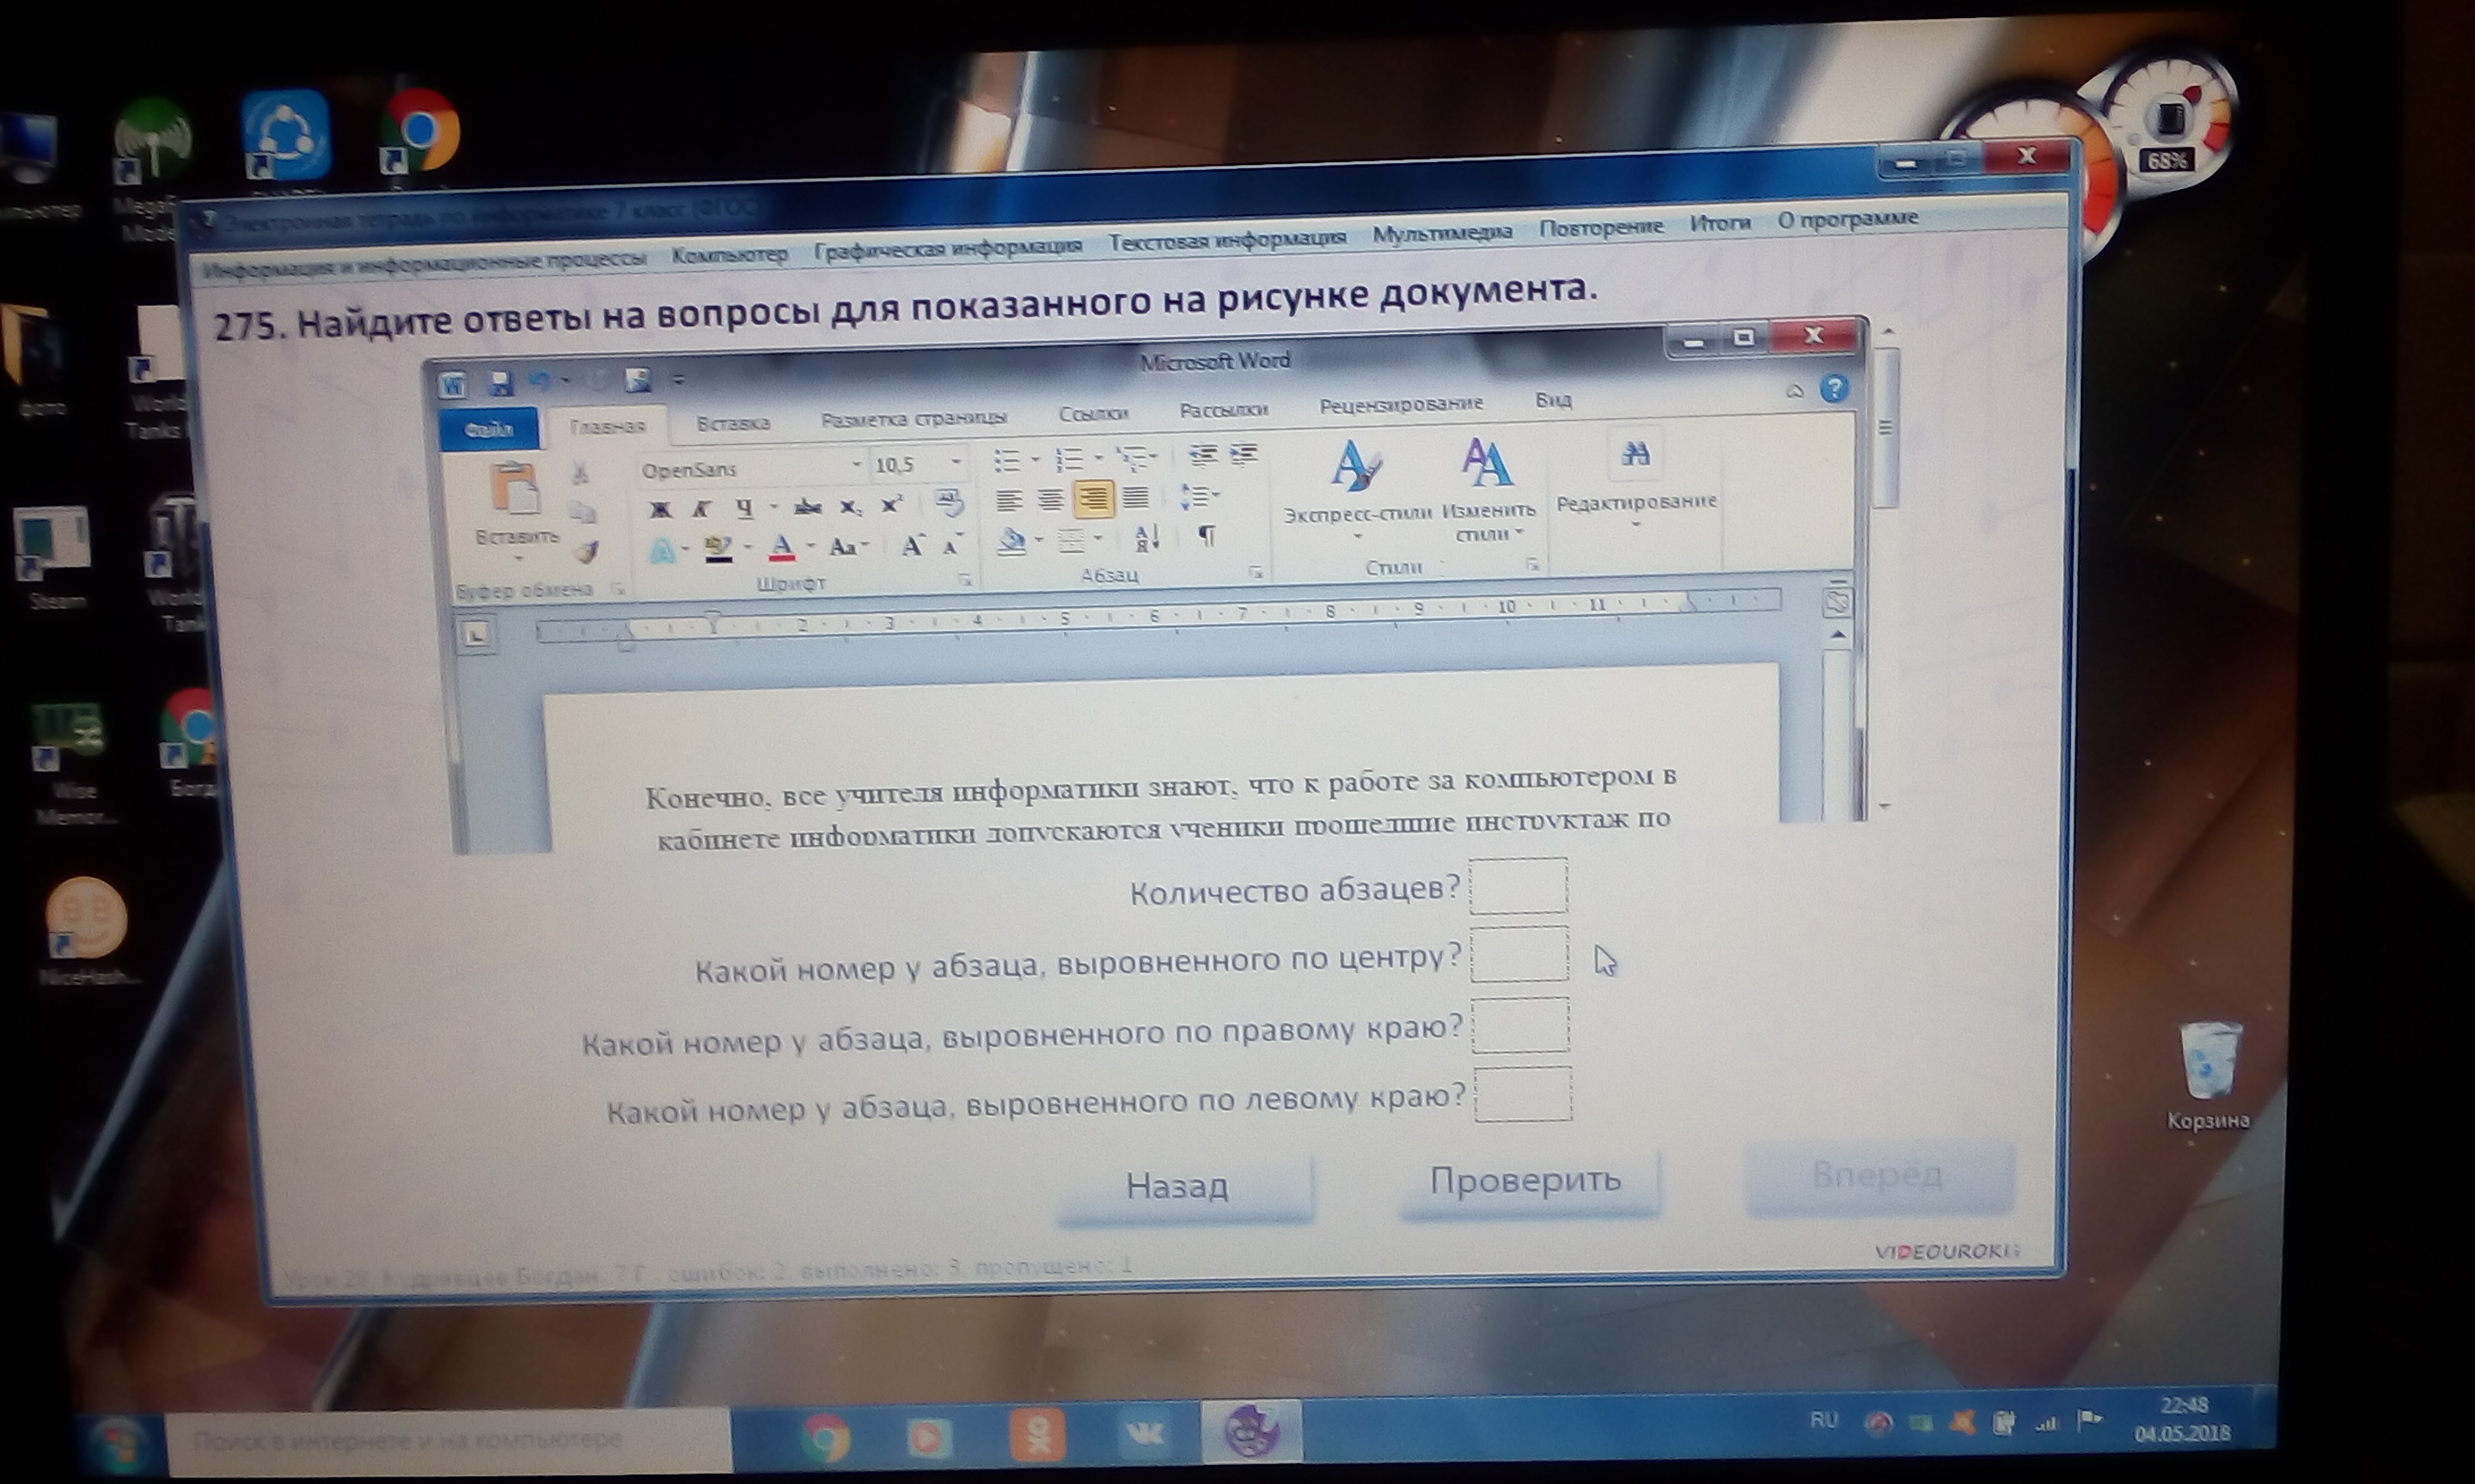The width and height of the screenshot is (2475, 1484).
Task: Toggle the center alignment button
Action: tap(1049, 498)
